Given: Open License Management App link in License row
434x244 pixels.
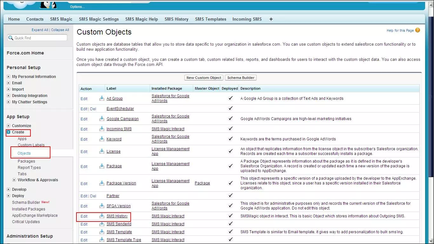Looking at the screenshot, I should pos(171,151).
